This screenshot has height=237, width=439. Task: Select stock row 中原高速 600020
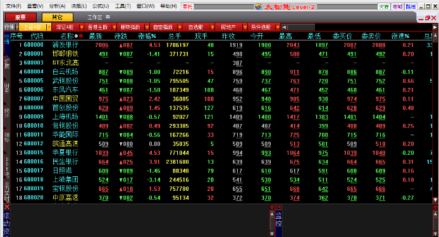[x=221, y=198]
